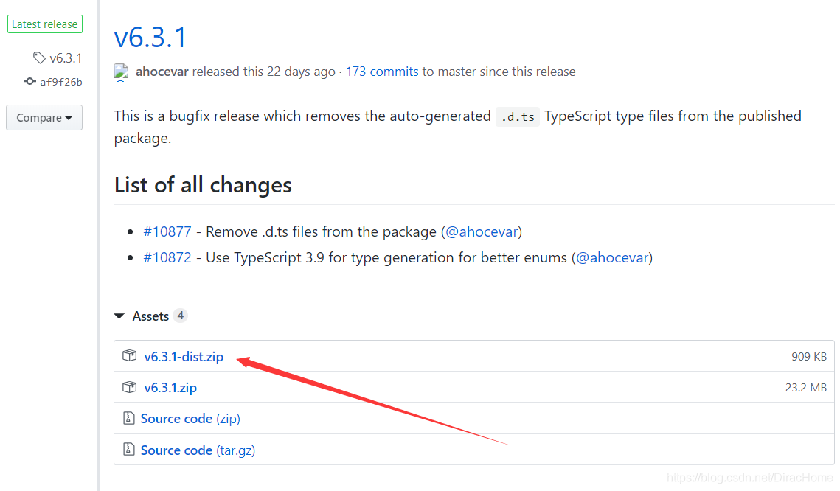Open commit af9f26b in sidebar
Viewport: 840px width, 491px height.
click(x=61, y=82)
